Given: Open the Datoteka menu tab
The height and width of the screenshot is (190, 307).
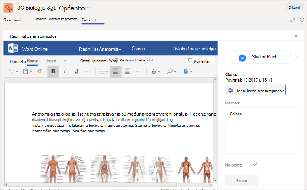Looking at the screenshot, I should point(18,61).
